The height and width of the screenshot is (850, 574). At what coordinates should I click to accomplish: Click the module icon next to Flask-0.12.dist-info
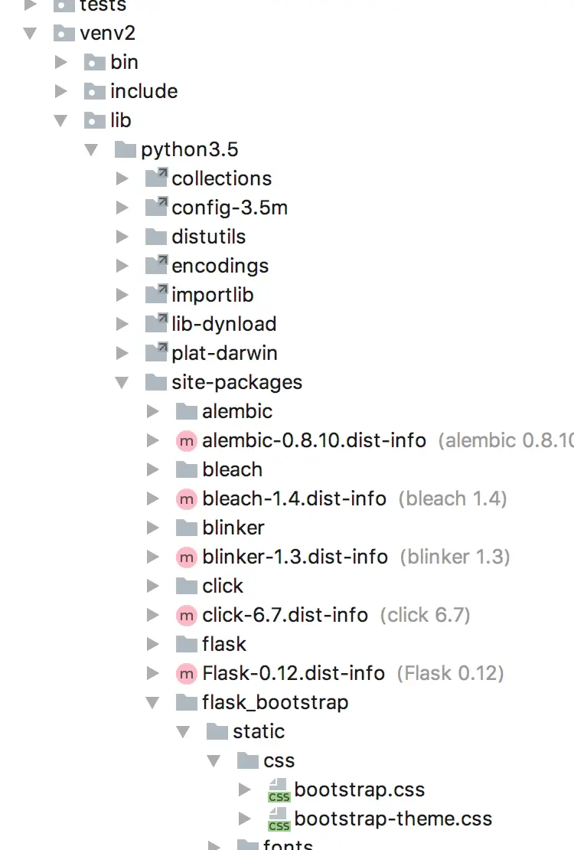(187, 673)
